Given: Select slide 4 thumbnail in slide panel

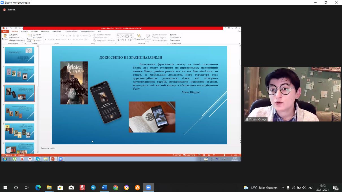Looking at the screenshot, I should point(20,112).
